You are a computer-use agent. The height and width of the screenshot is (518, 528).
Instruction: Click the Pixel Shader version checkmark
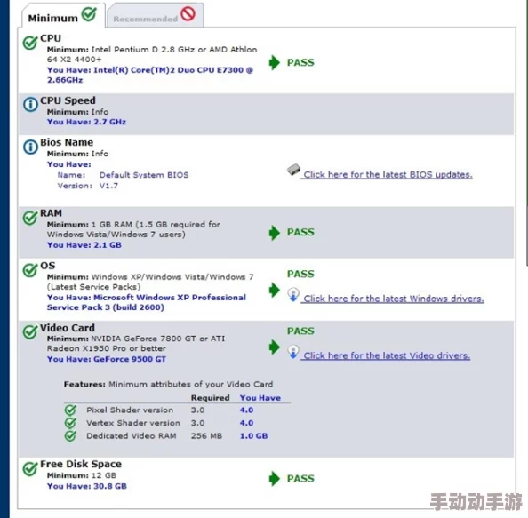(70, 410)
